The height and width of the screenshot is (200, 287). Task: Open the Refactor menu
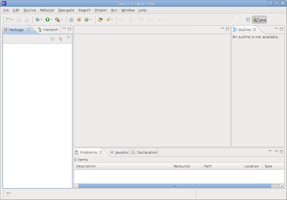click(47, 10)
